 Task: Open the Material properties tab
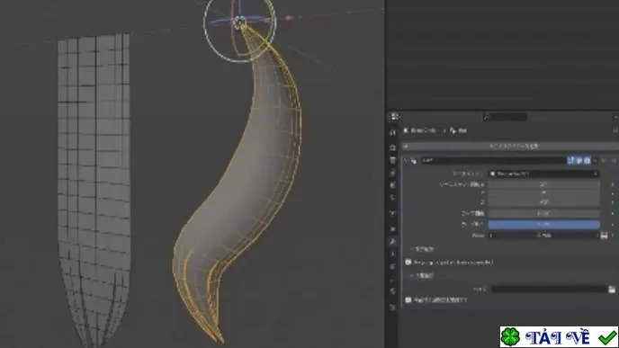[392, 292]
